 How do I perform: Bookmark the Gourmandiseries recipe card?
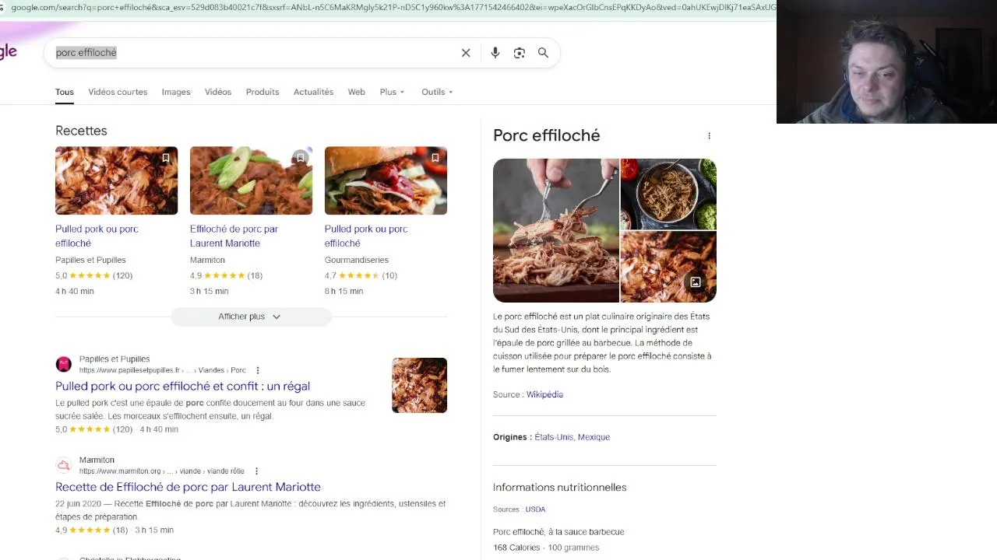click(x=435, y=158)
